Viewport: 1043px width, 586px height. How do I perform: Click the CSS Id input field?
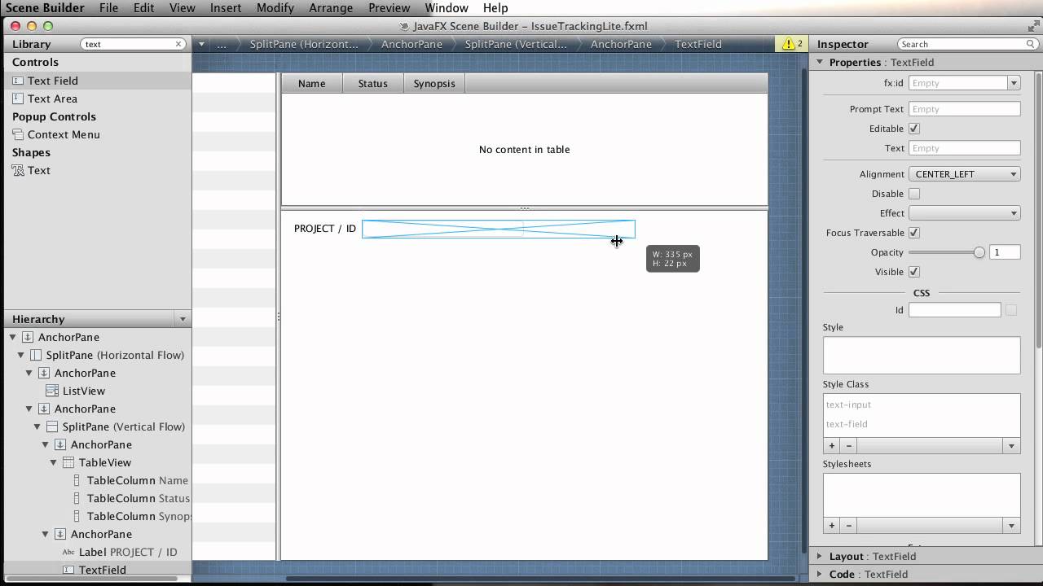click(x=955, y=310)
